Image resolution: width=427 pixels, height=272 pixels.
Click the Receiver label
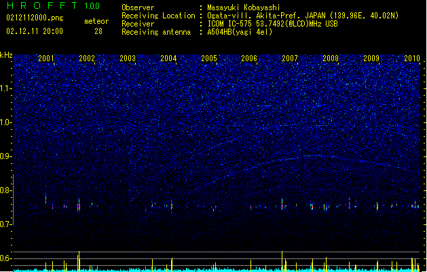pyautogui.click(x=138, y=24)
